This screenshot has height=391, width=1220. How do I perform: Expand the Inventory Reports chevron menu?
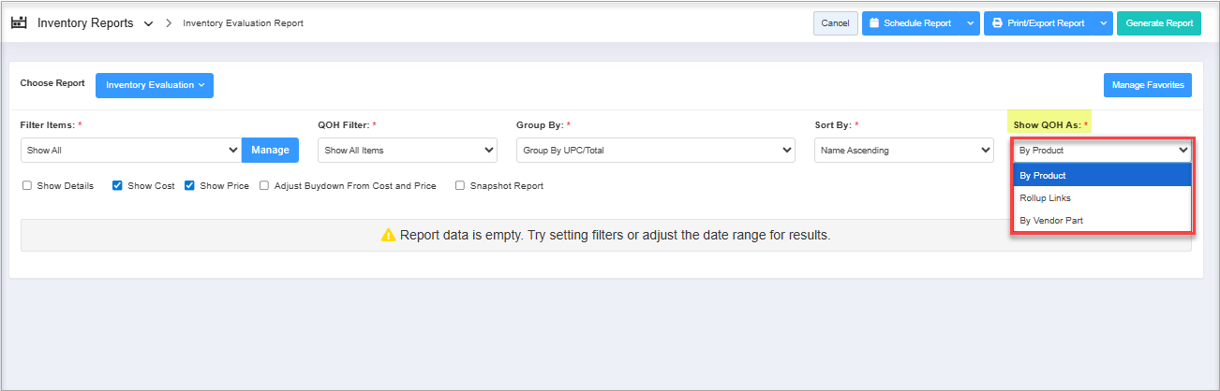[148, 23]
